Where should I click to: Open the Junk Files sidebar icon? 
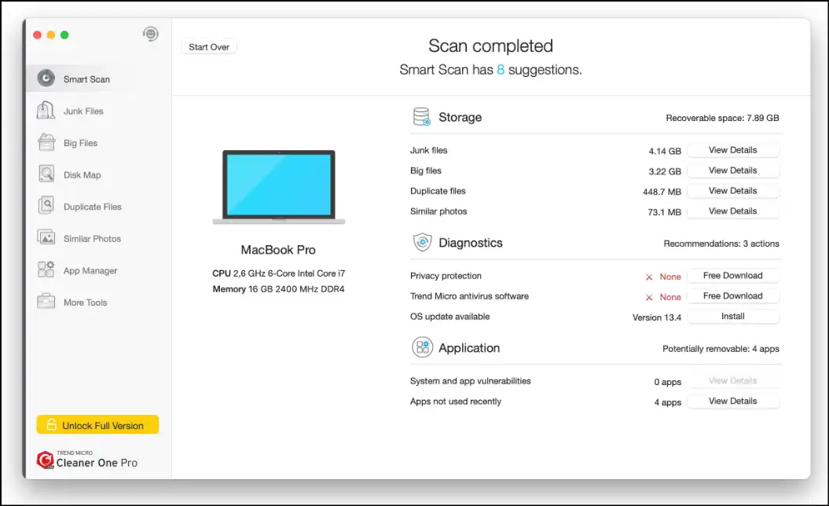click(x=46, y=111)
